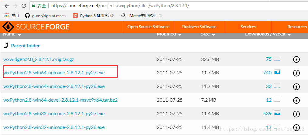Open the Apps grid bookmark icon
308x135 pixels.
point(6,16)
